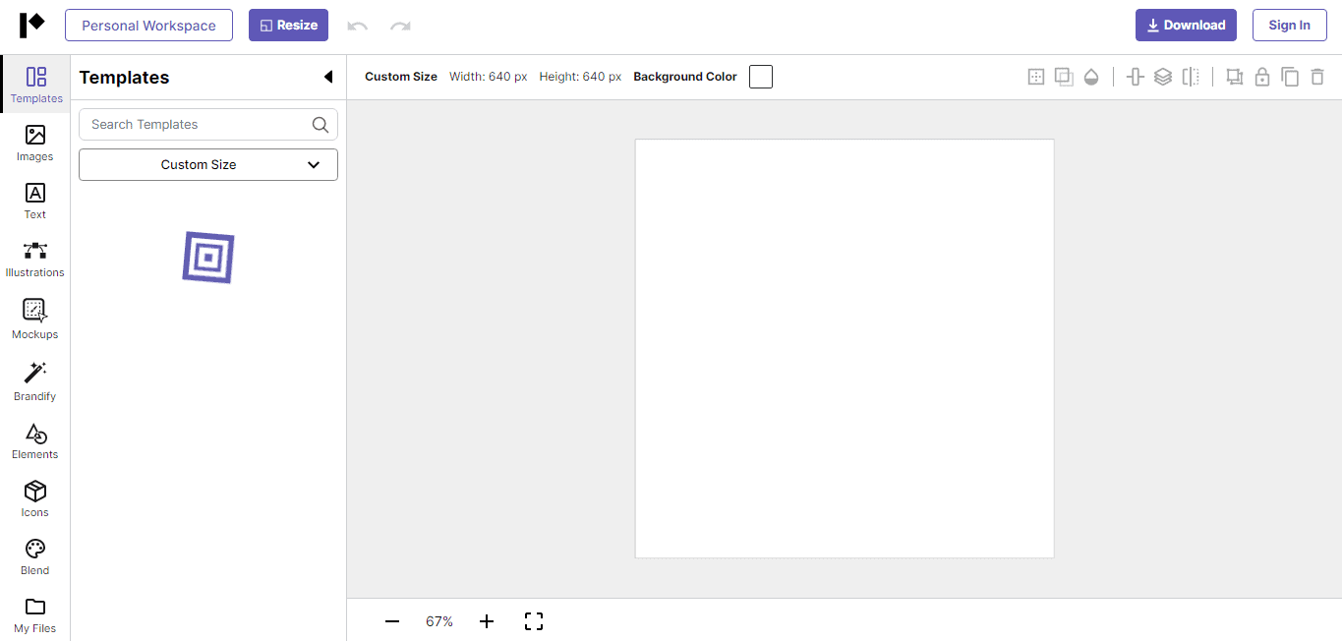Open the Elements panel
The height and width of the screenshot is (641, 1342).
click(34, 438)
